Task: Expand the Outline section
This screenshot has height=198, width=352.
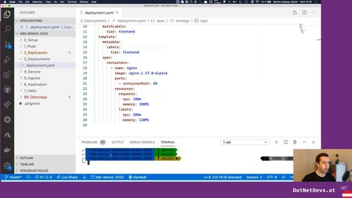Action: [45, 158]
